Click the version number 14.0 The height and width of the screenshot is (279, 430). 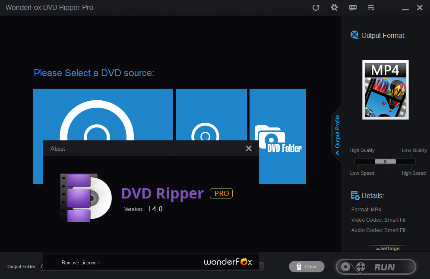click(x=155, y=209)
